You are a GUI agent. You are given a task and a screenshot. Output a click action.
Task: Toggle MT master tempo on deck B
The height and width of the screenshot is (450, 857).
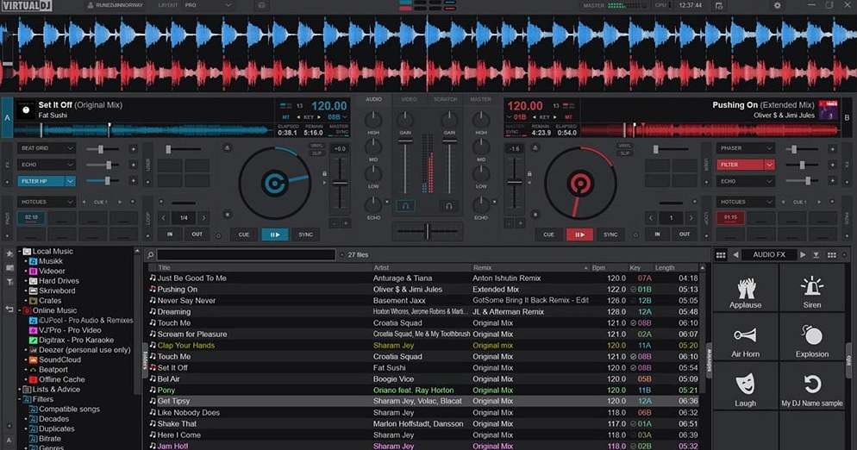click(568, 117)
